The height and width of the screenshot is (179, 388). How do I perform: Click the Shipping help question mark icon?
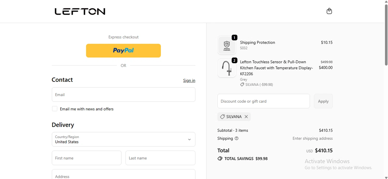pyautogui.click(x=236, y=138)
